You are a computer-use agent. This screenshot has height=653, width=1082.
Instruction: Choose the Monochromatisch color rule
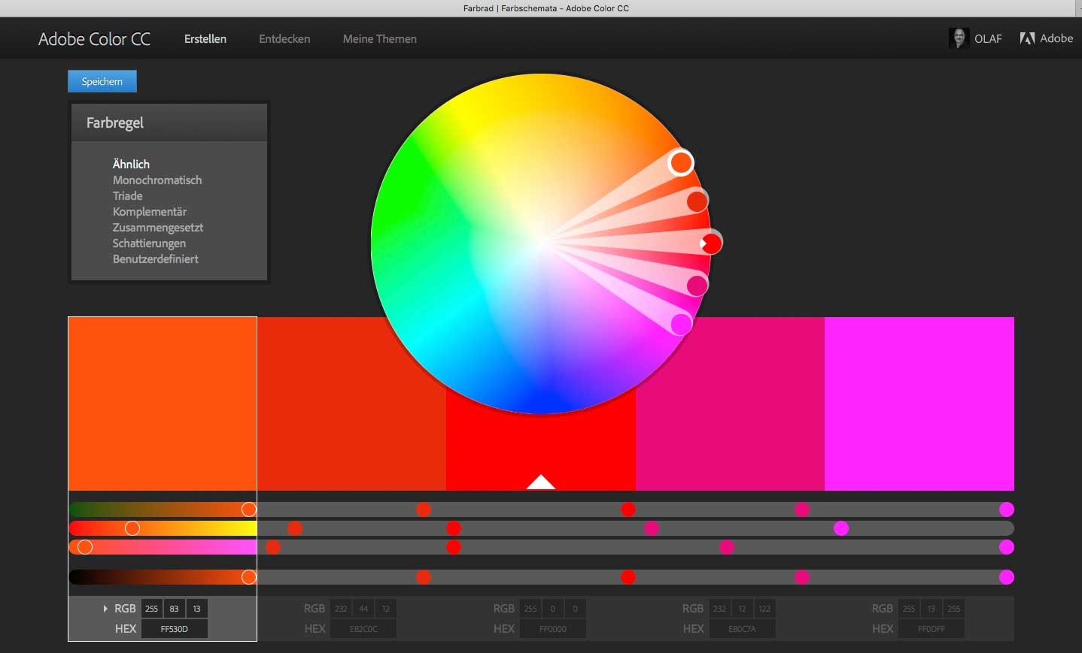(157, 180)
